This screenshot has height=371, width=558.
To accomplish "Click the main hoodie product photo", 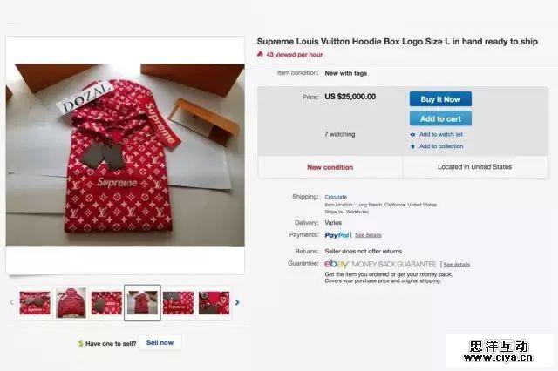I will click(125, 155).
